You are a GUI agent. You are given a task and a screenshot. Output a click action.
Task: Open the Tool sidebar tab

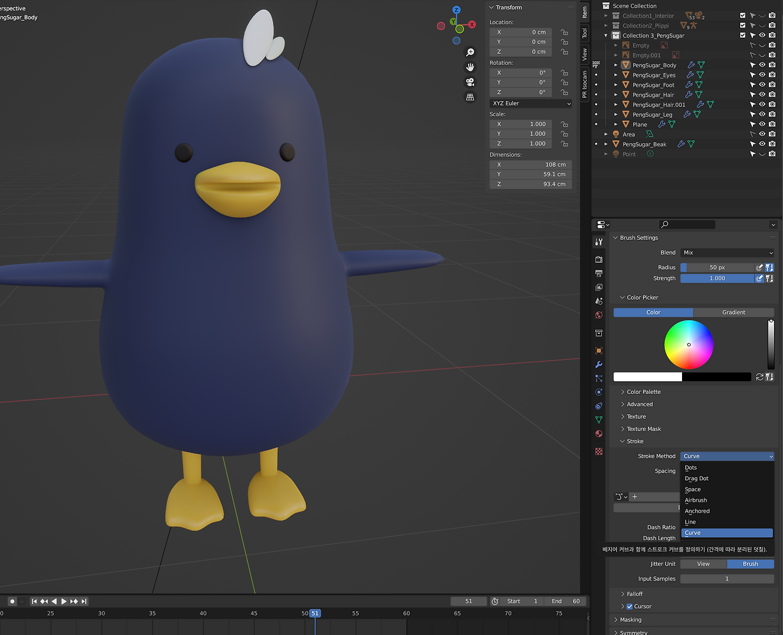(585, 33)
